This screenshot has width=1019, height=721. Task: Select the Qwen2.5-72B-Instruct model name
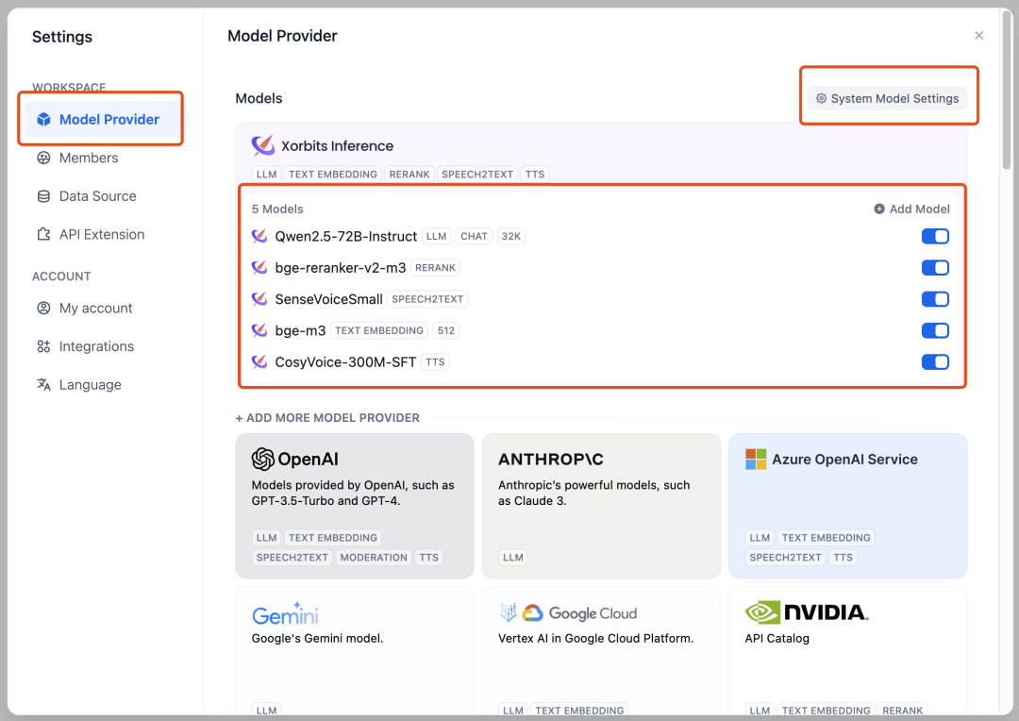345,237
